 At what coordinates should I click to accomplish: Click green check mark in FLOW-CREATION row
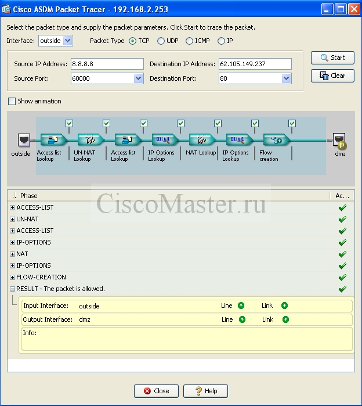[342, 277]
